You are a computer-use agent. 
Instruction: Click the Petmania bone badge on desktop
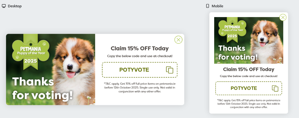[x=31, y=51]
